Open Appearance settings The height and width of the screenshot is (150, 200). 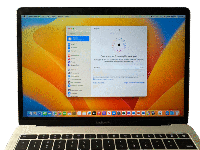pyautogui.click(x=74, y=73)
